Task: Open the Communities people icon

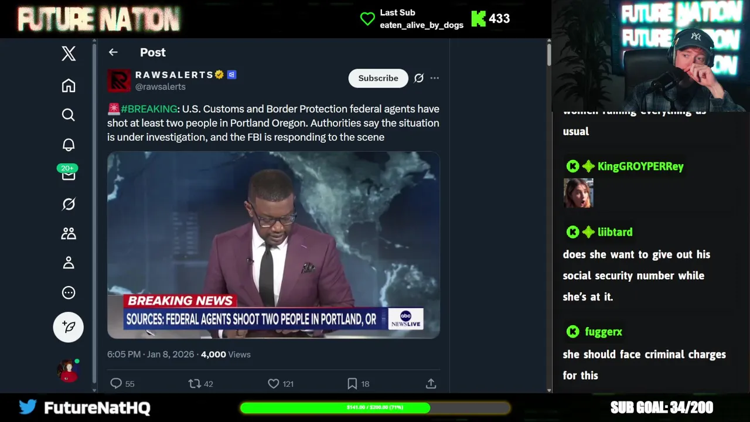Action: pyautogui.click(x=69, y=233)
